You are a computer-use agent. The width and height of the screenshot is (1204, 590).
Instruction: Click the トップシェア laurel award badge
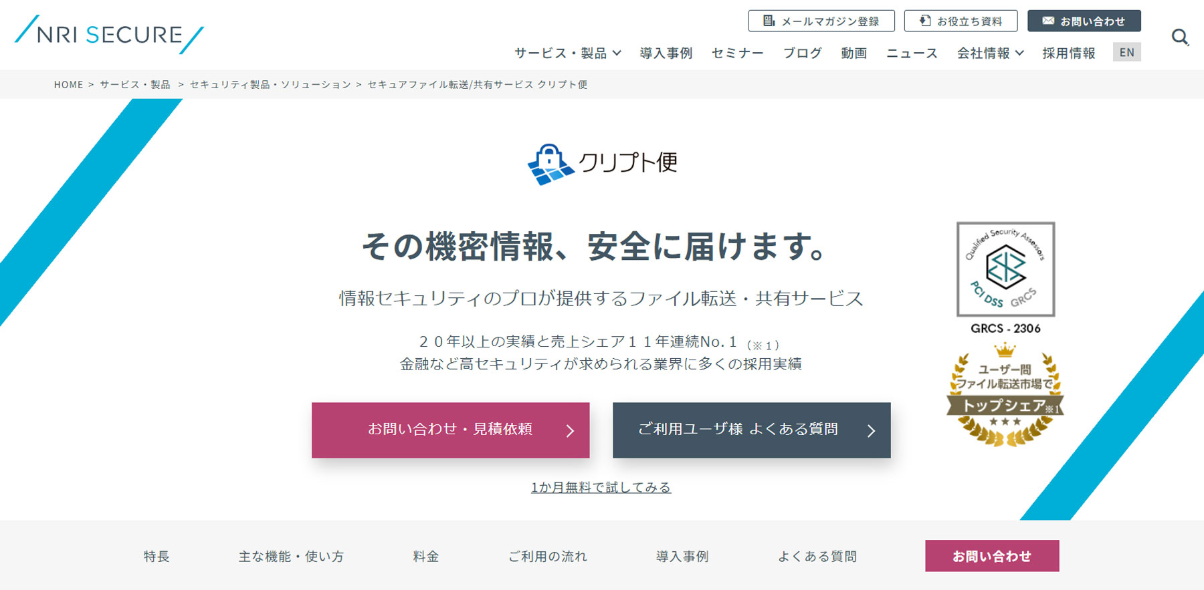tap(1005, 394)
